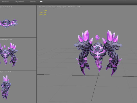Viewport: 137px width, 103px height.
Task: Click the Total statistics label
Action: click(x=45, y=10)
